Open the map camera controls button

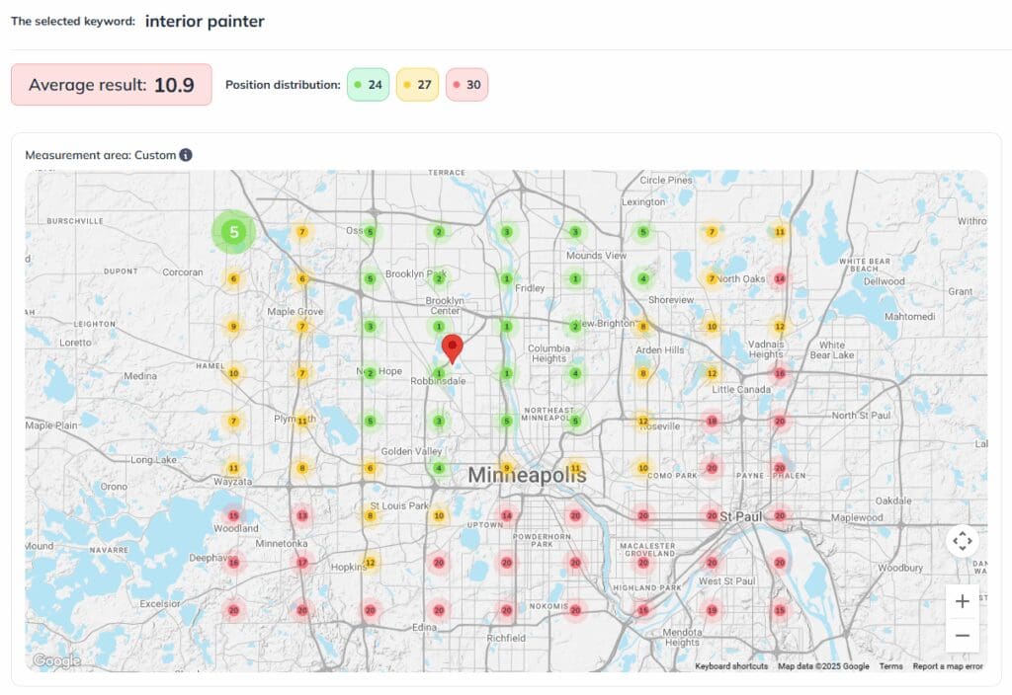(x=962, y=541)
